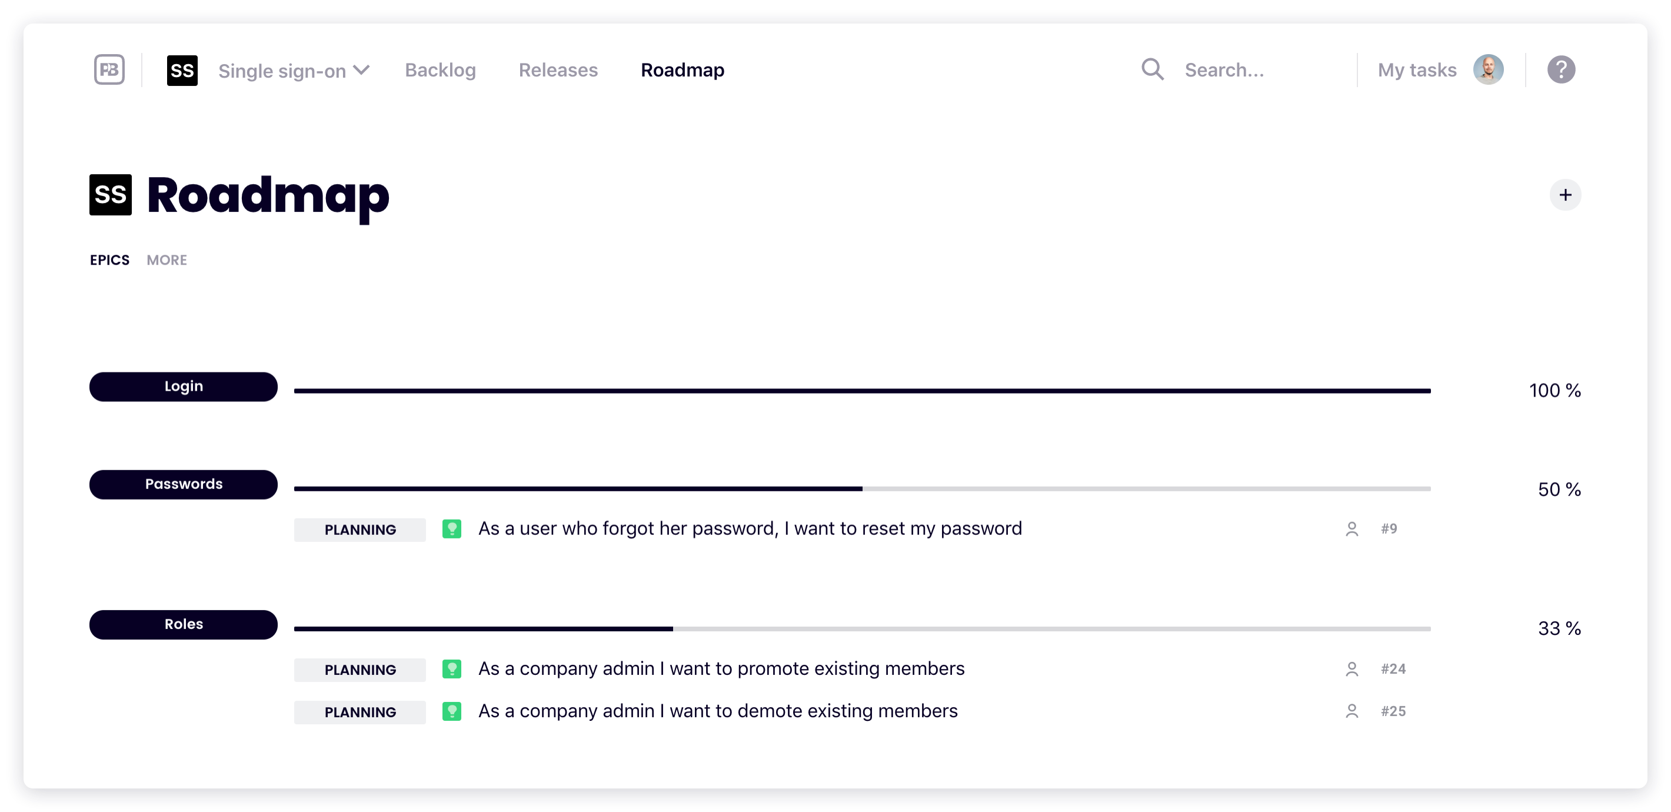Click assignee icon for story #9
This screenshot has height=812, width=1671.
[1352, 529]
